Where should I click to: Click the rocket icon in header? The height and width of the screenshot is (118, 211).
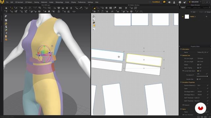tap(185, 2)
